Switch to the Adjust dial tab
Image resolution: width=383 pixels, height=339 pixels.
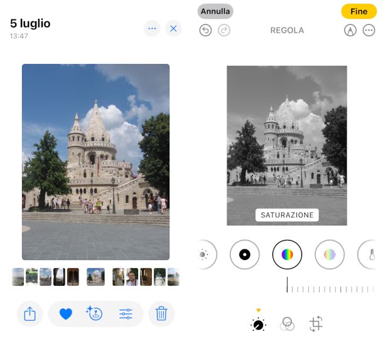259,325
